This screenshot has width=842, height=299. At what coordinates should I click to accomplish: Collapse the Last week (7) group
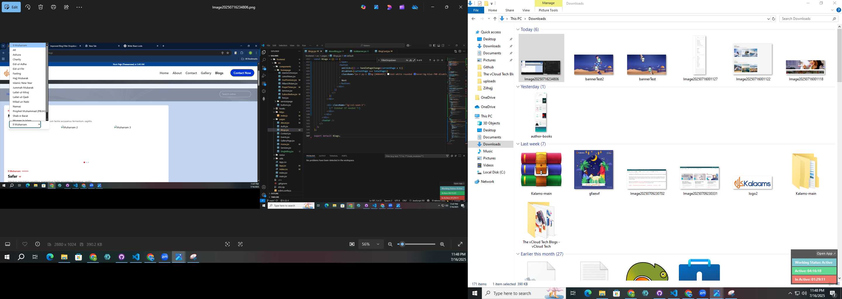(x=518, y=144)
